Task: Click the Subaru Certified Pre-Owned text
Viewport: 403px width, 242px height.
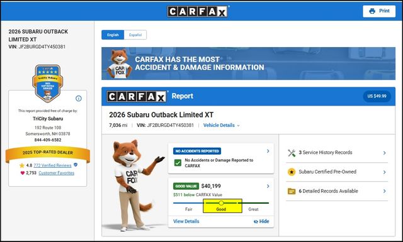Action: [327, 172]
